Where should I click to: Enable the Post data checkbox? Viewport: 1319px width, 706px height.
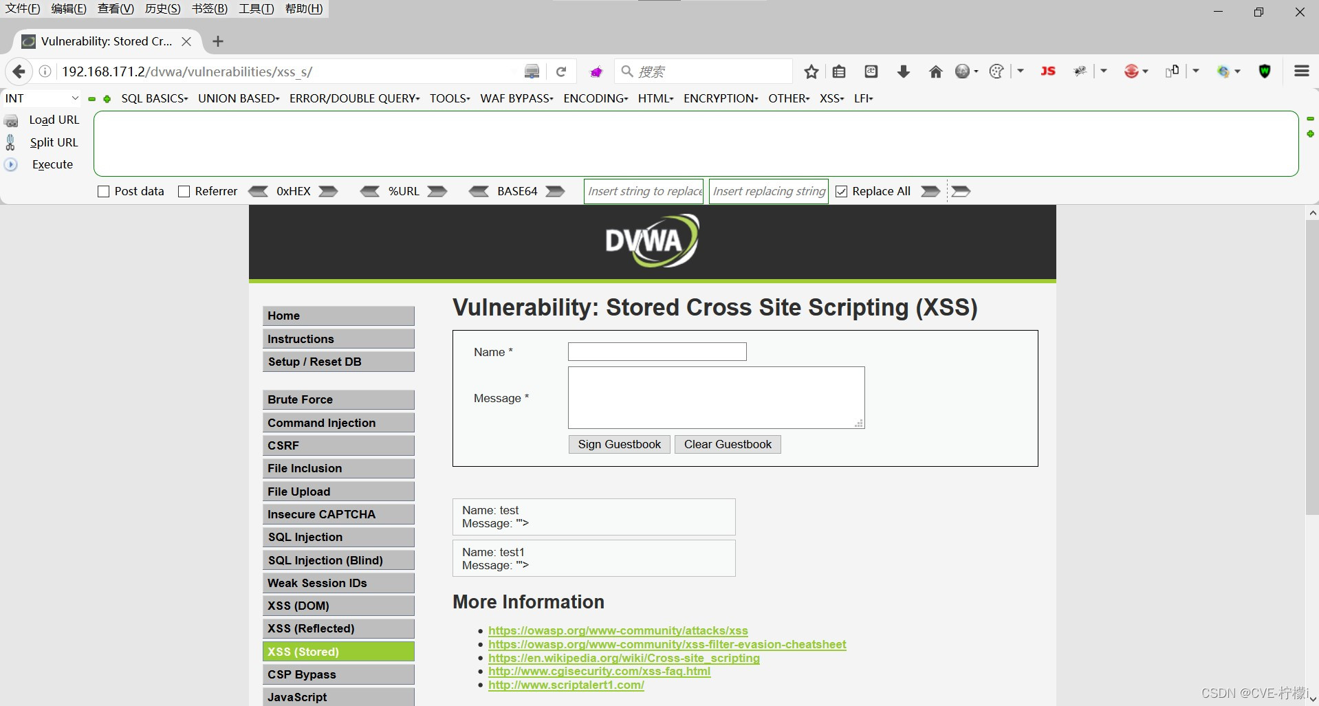pyautogui.click(x=104, y=192)
